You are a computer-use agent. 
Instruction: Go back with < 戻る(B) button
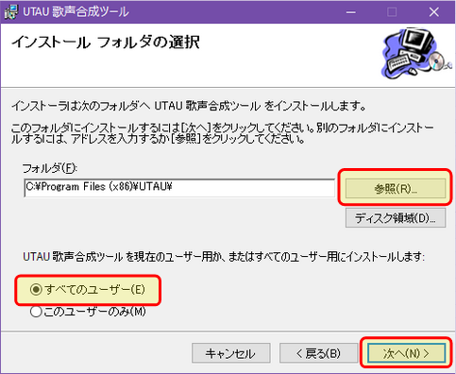pyautogui.click(x=318, y=353)
